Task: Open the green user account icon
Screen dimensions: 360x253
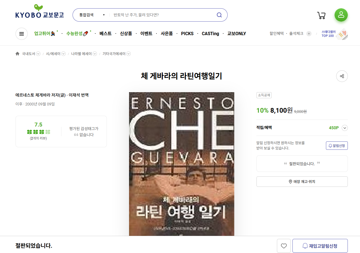Action: 341,15
